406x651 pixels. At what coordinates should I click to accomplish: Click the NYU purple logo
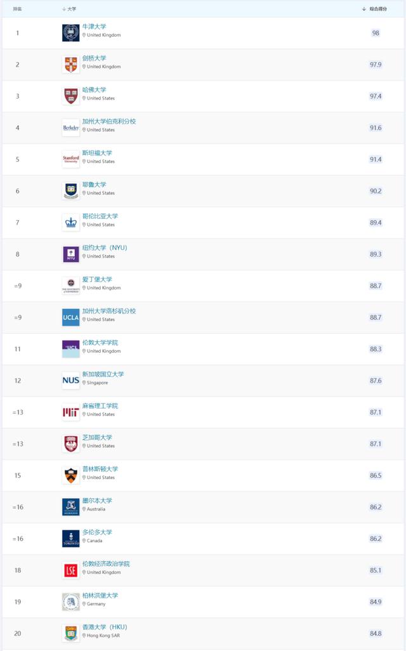click(71, 254)
